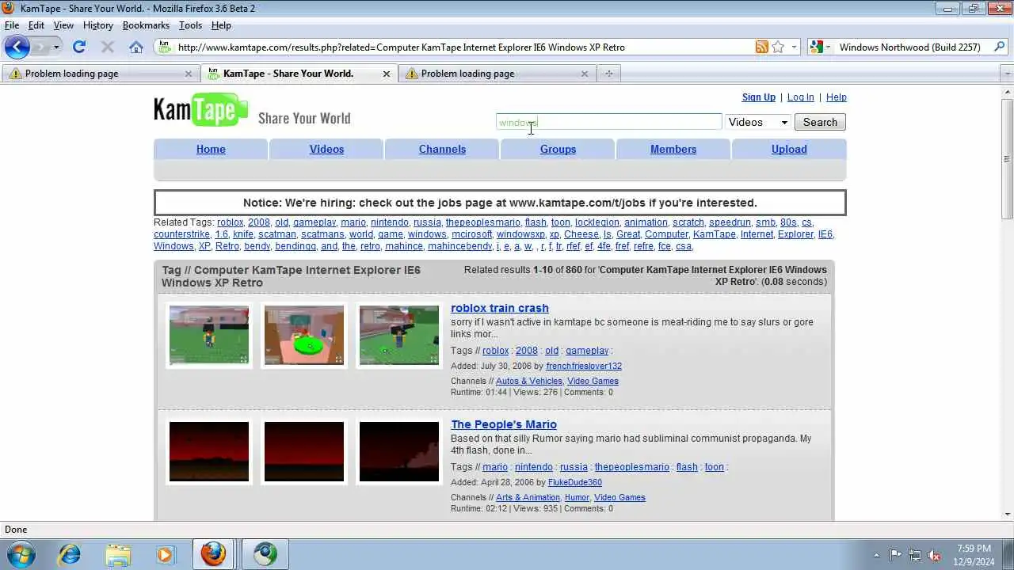Click the greyed-out stop loading icon

pos(107,47)
